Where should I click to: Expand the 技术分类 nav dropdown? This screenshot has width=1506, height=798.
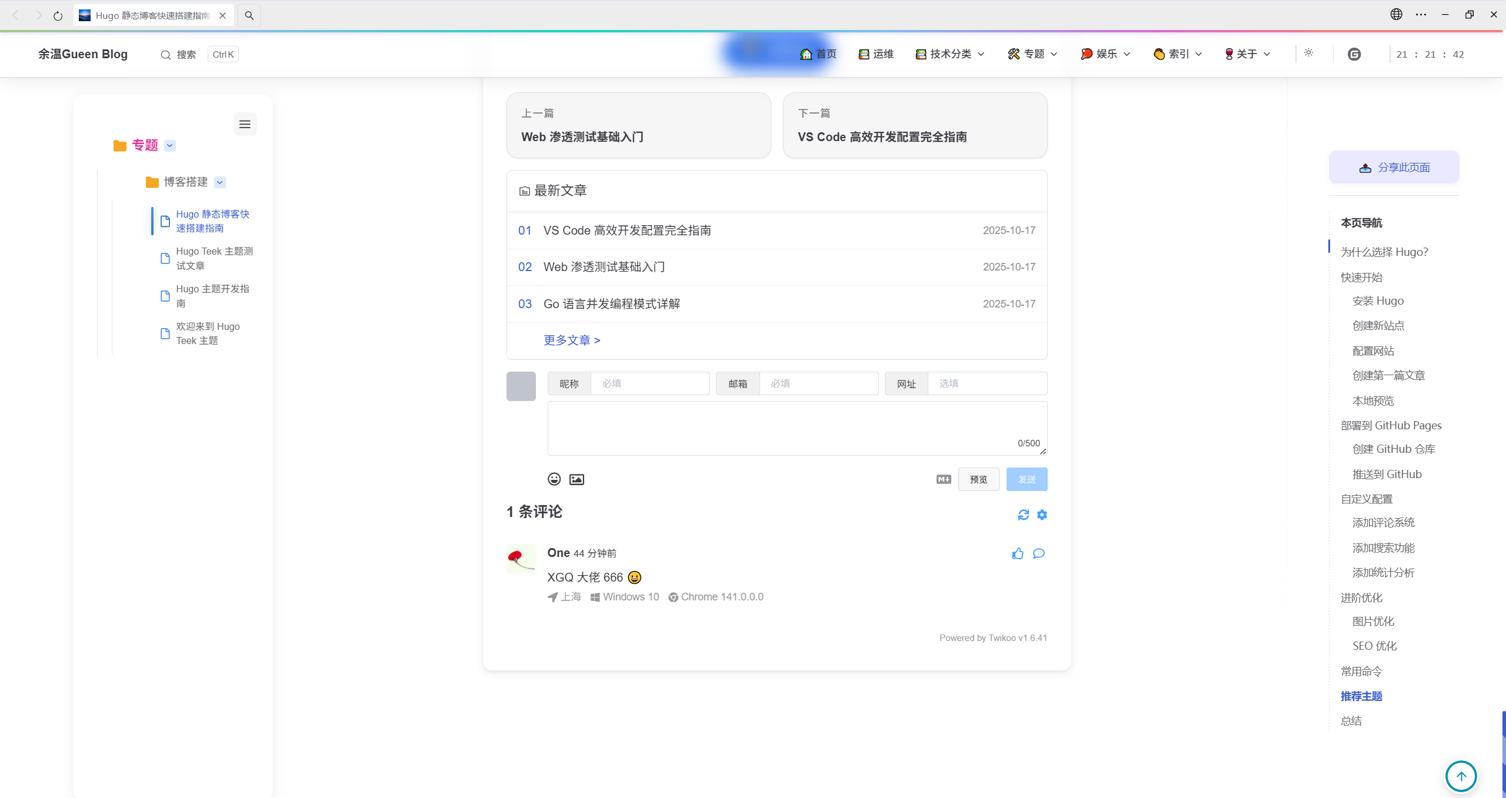pos(950,54)
